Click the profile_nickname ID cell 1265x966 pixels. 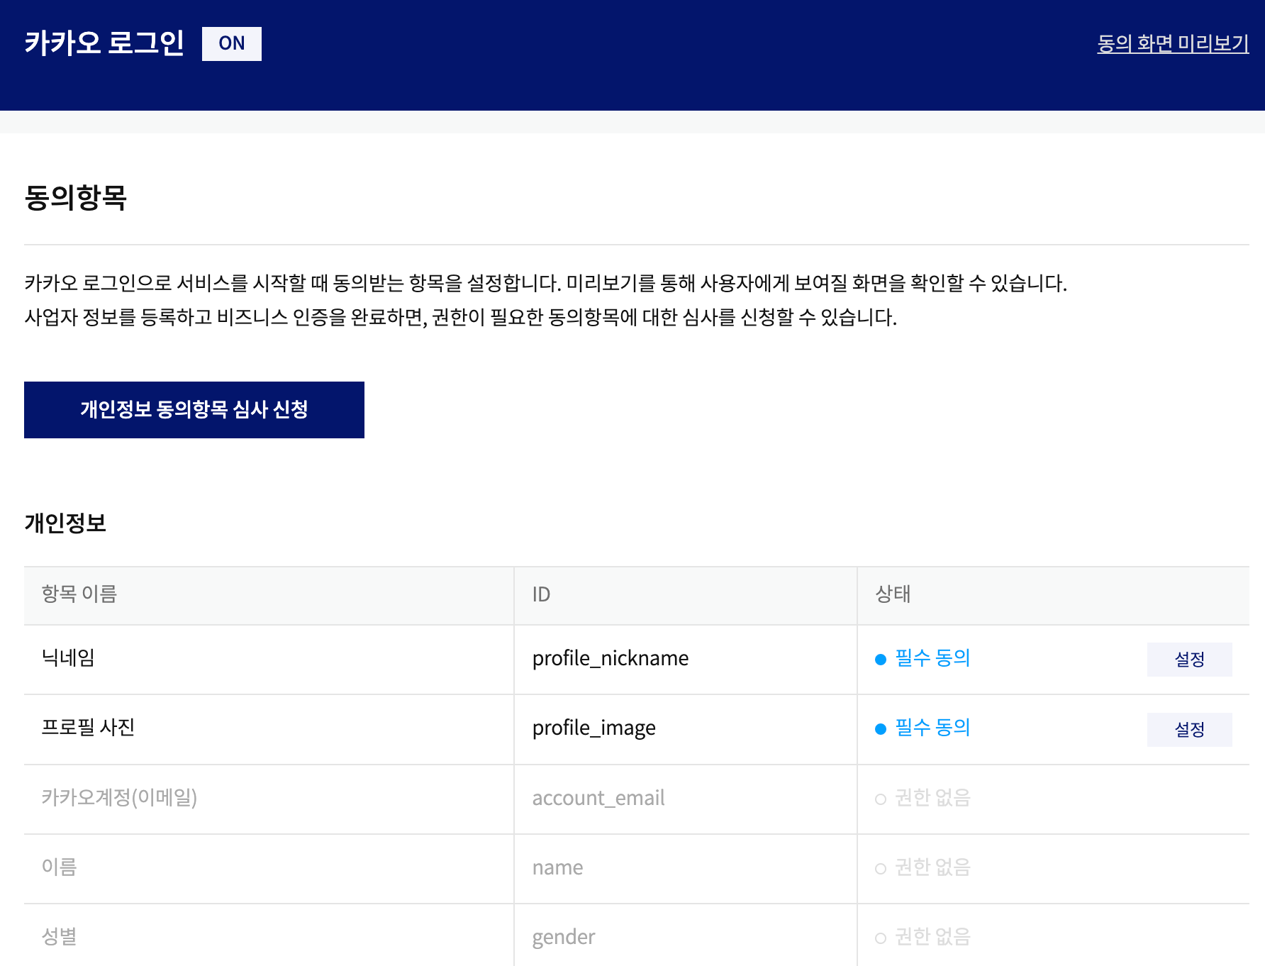[686, 660]
